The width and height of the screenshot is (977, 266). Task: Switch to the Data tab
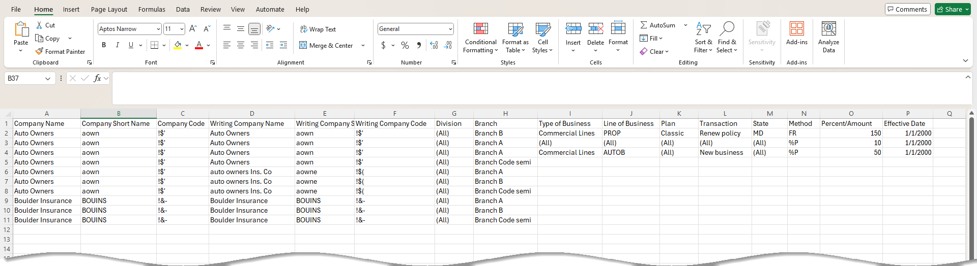coord(183,9)
